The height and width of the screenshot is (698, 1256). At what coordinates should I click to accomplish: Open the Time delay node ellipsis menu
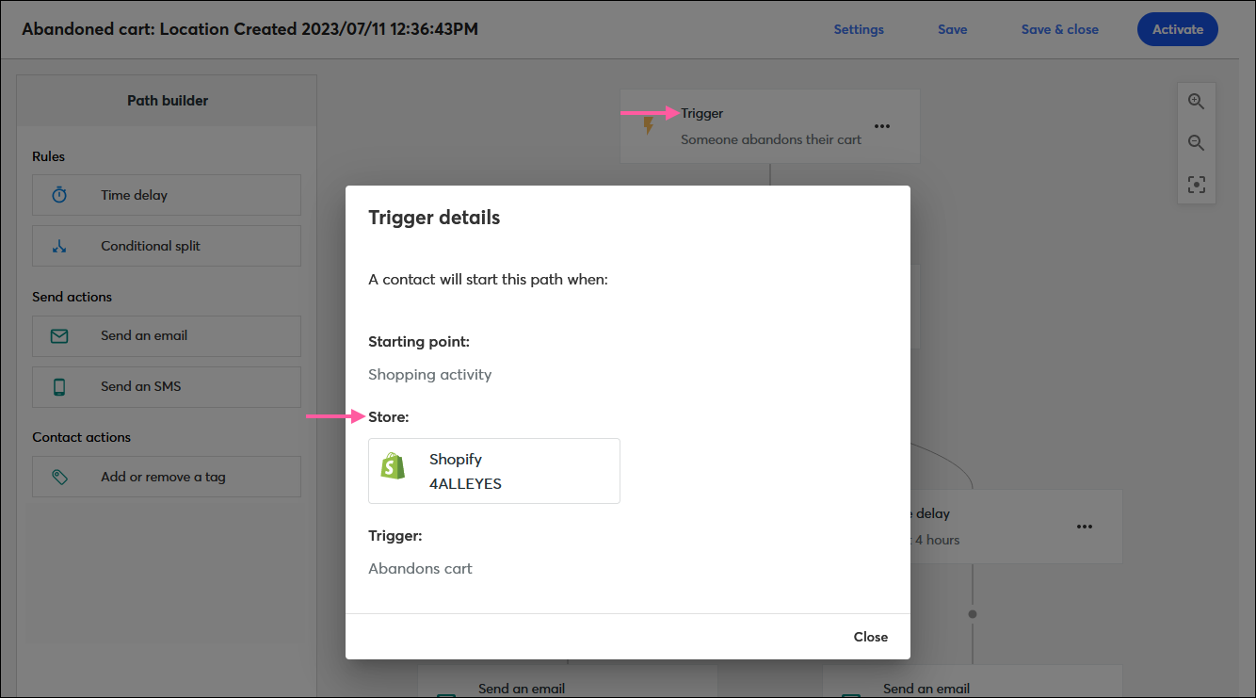(x=1085, y=527)
